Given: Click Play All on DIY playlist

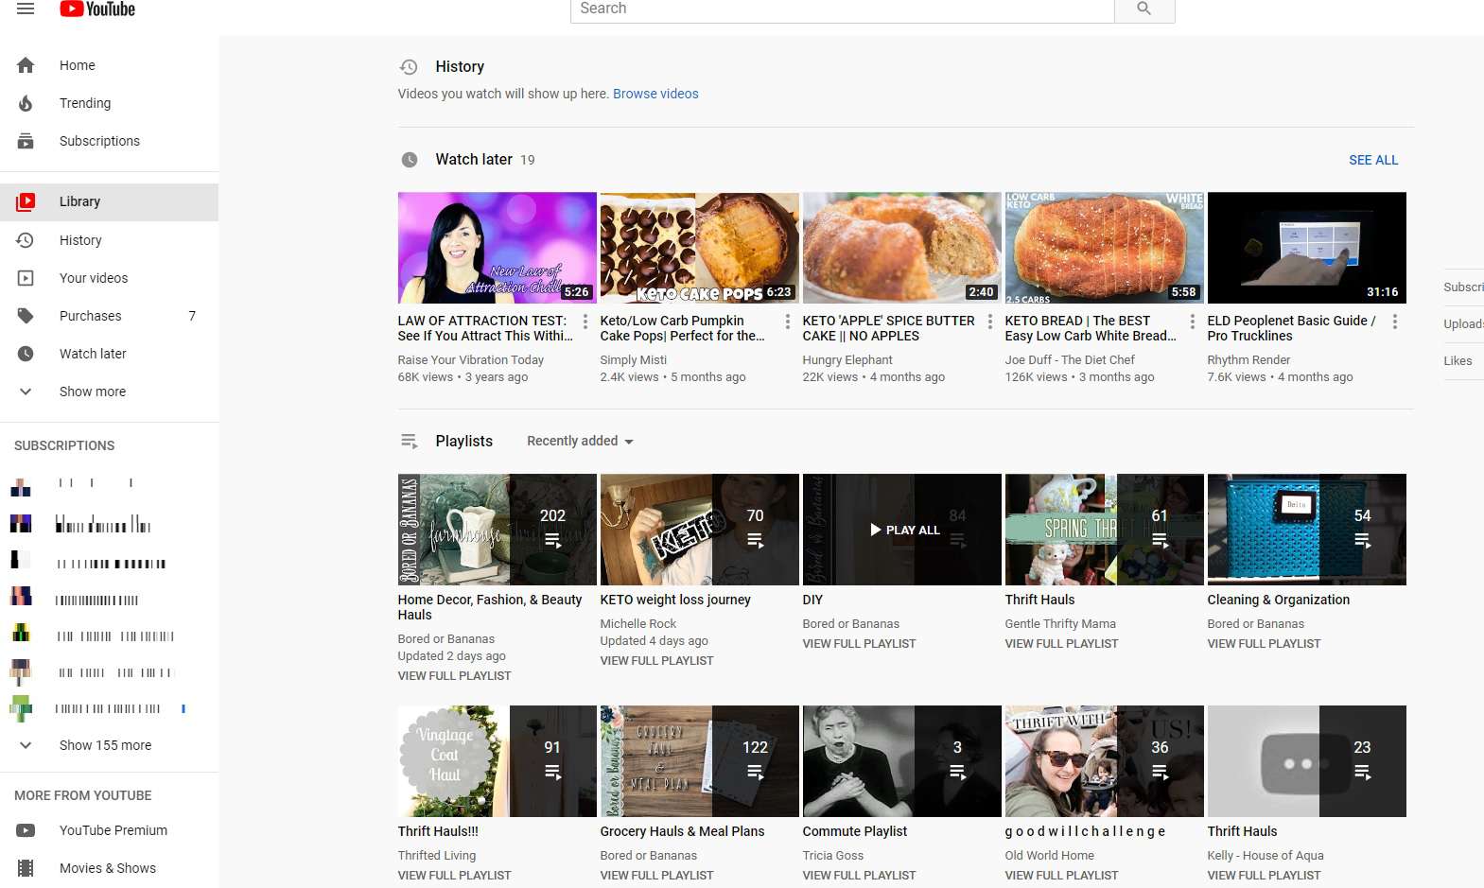Looking at the screenshot, I should pos(904,530).
